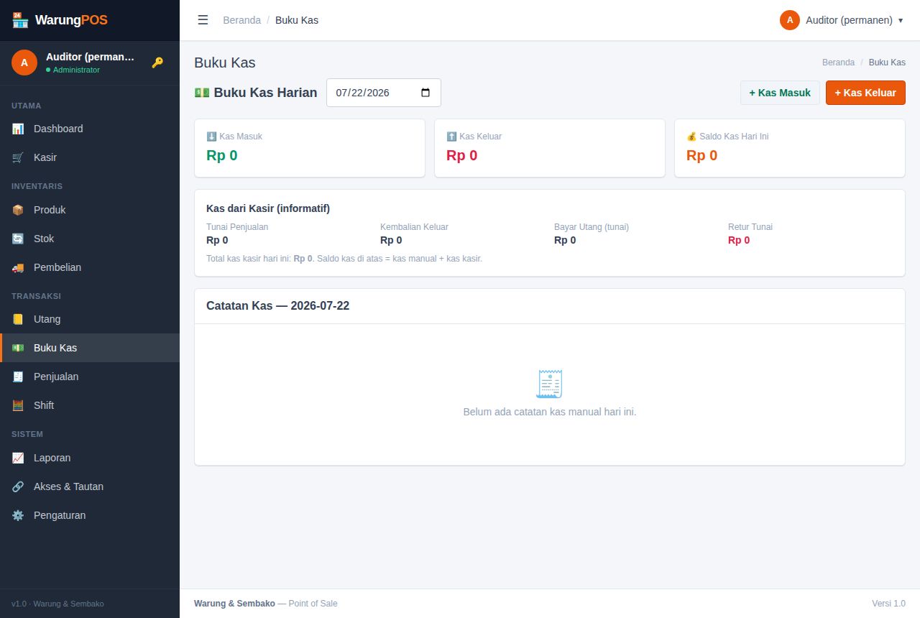
Task: Click the Utang ledger icon
Action: 18,319
